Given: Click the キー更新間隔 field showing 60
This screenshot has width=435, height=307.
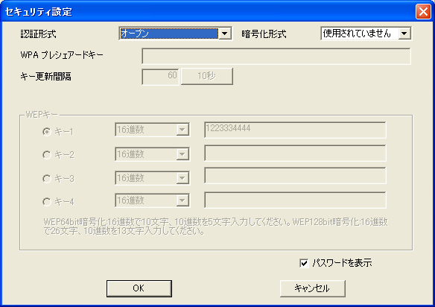Looking at the screenshot, I should pos(160,76).
